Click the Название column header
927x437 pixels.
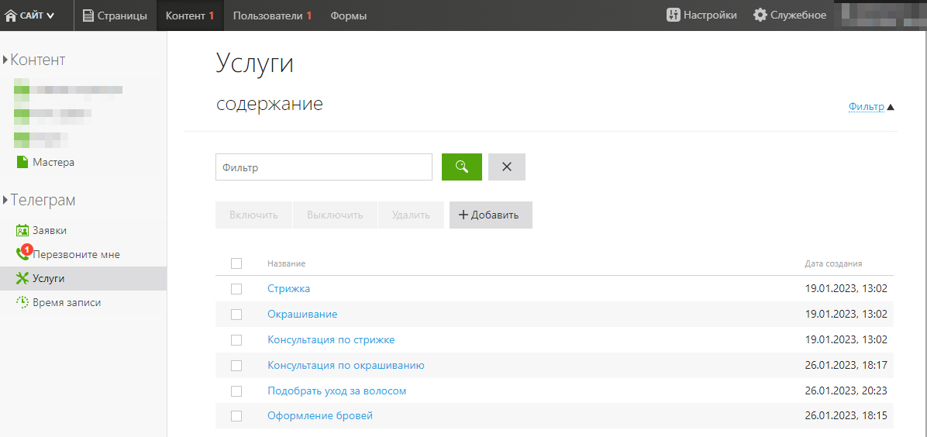286,263
